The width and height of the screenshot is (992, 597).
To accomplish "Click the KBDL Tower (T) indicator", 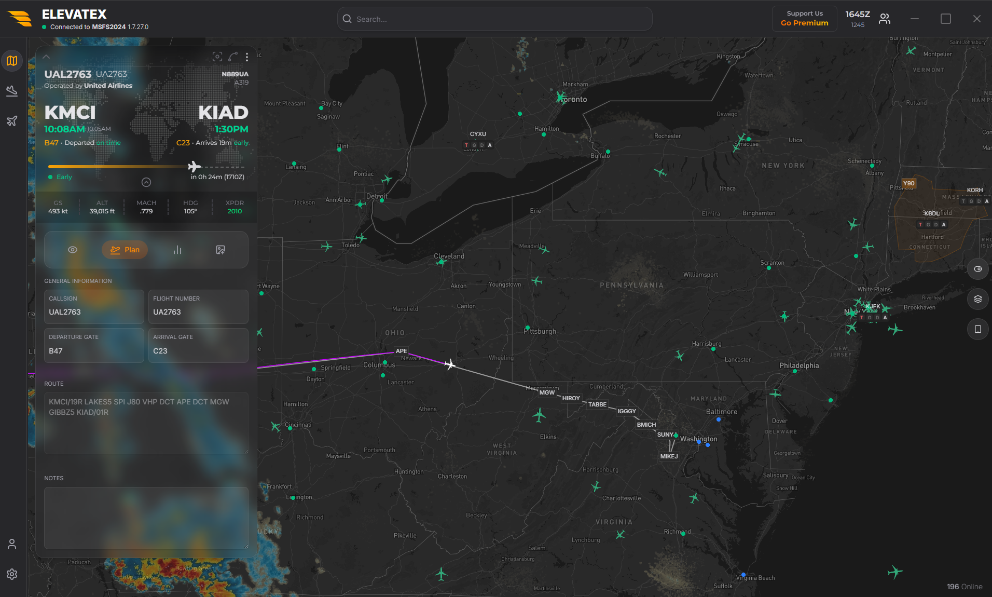I will point(920,225).
